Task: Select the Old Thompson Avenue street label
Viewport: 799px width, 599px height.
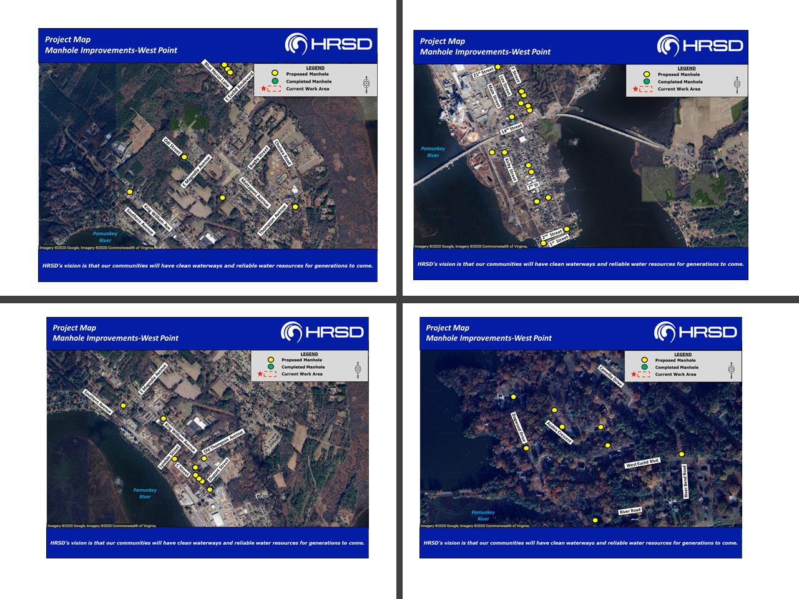Action: click(x=223, y=442)
